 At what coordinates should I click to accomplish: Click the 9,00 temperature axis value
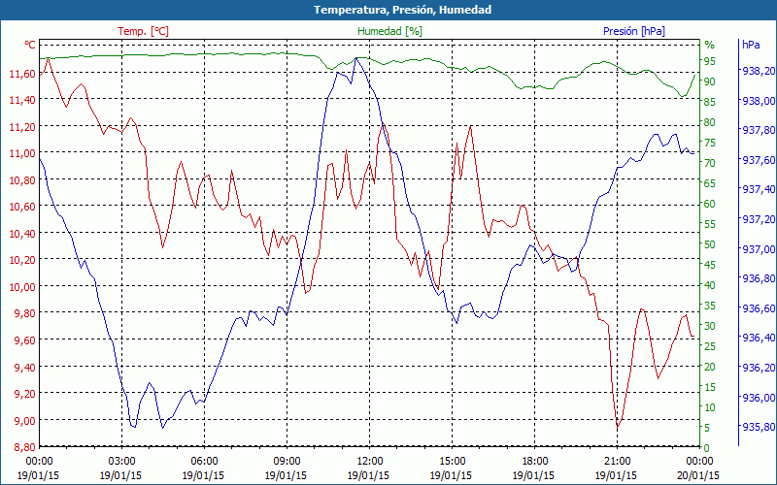[25, 421]
